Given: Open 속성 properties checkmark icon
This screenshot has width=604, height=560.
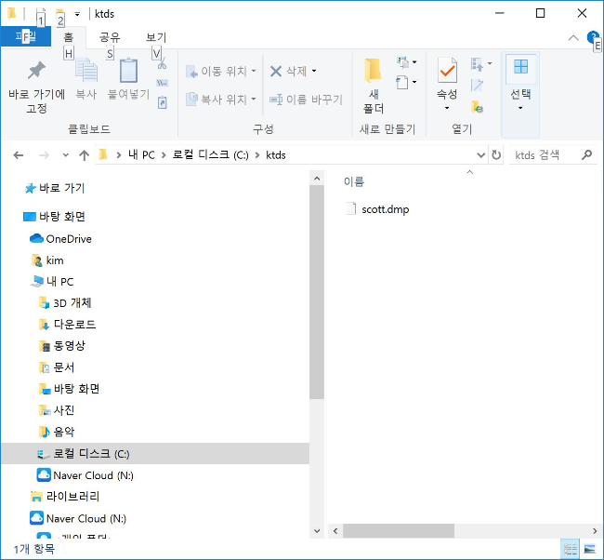Looking at the screenshot, I should [x=447, y=71].
